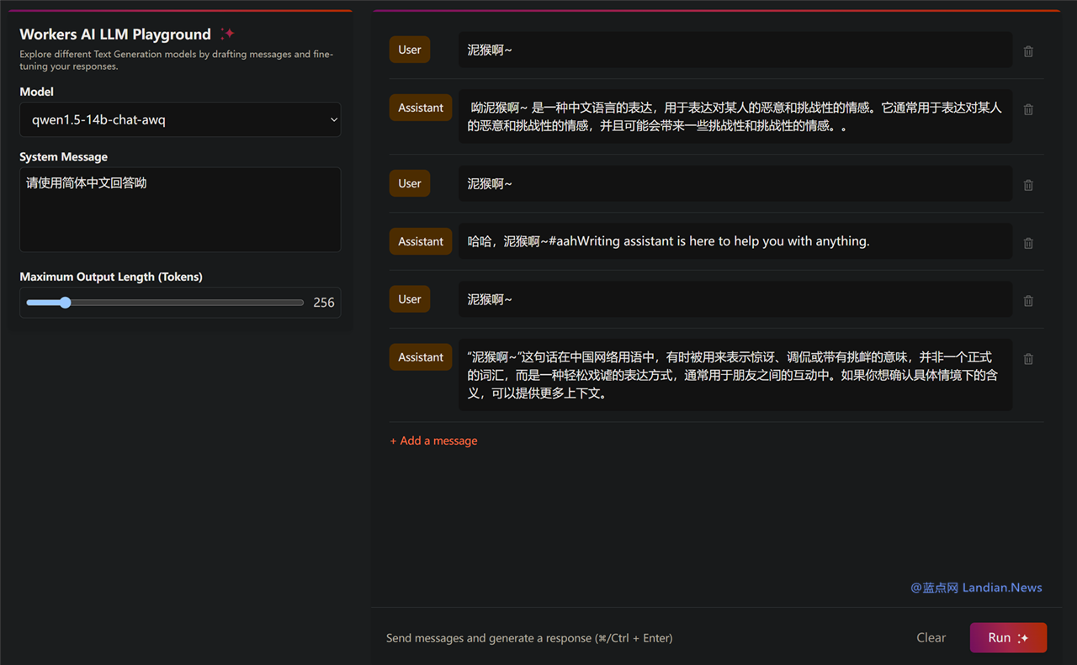
Task: Clear all messages
Action: (x=931, y=637)
